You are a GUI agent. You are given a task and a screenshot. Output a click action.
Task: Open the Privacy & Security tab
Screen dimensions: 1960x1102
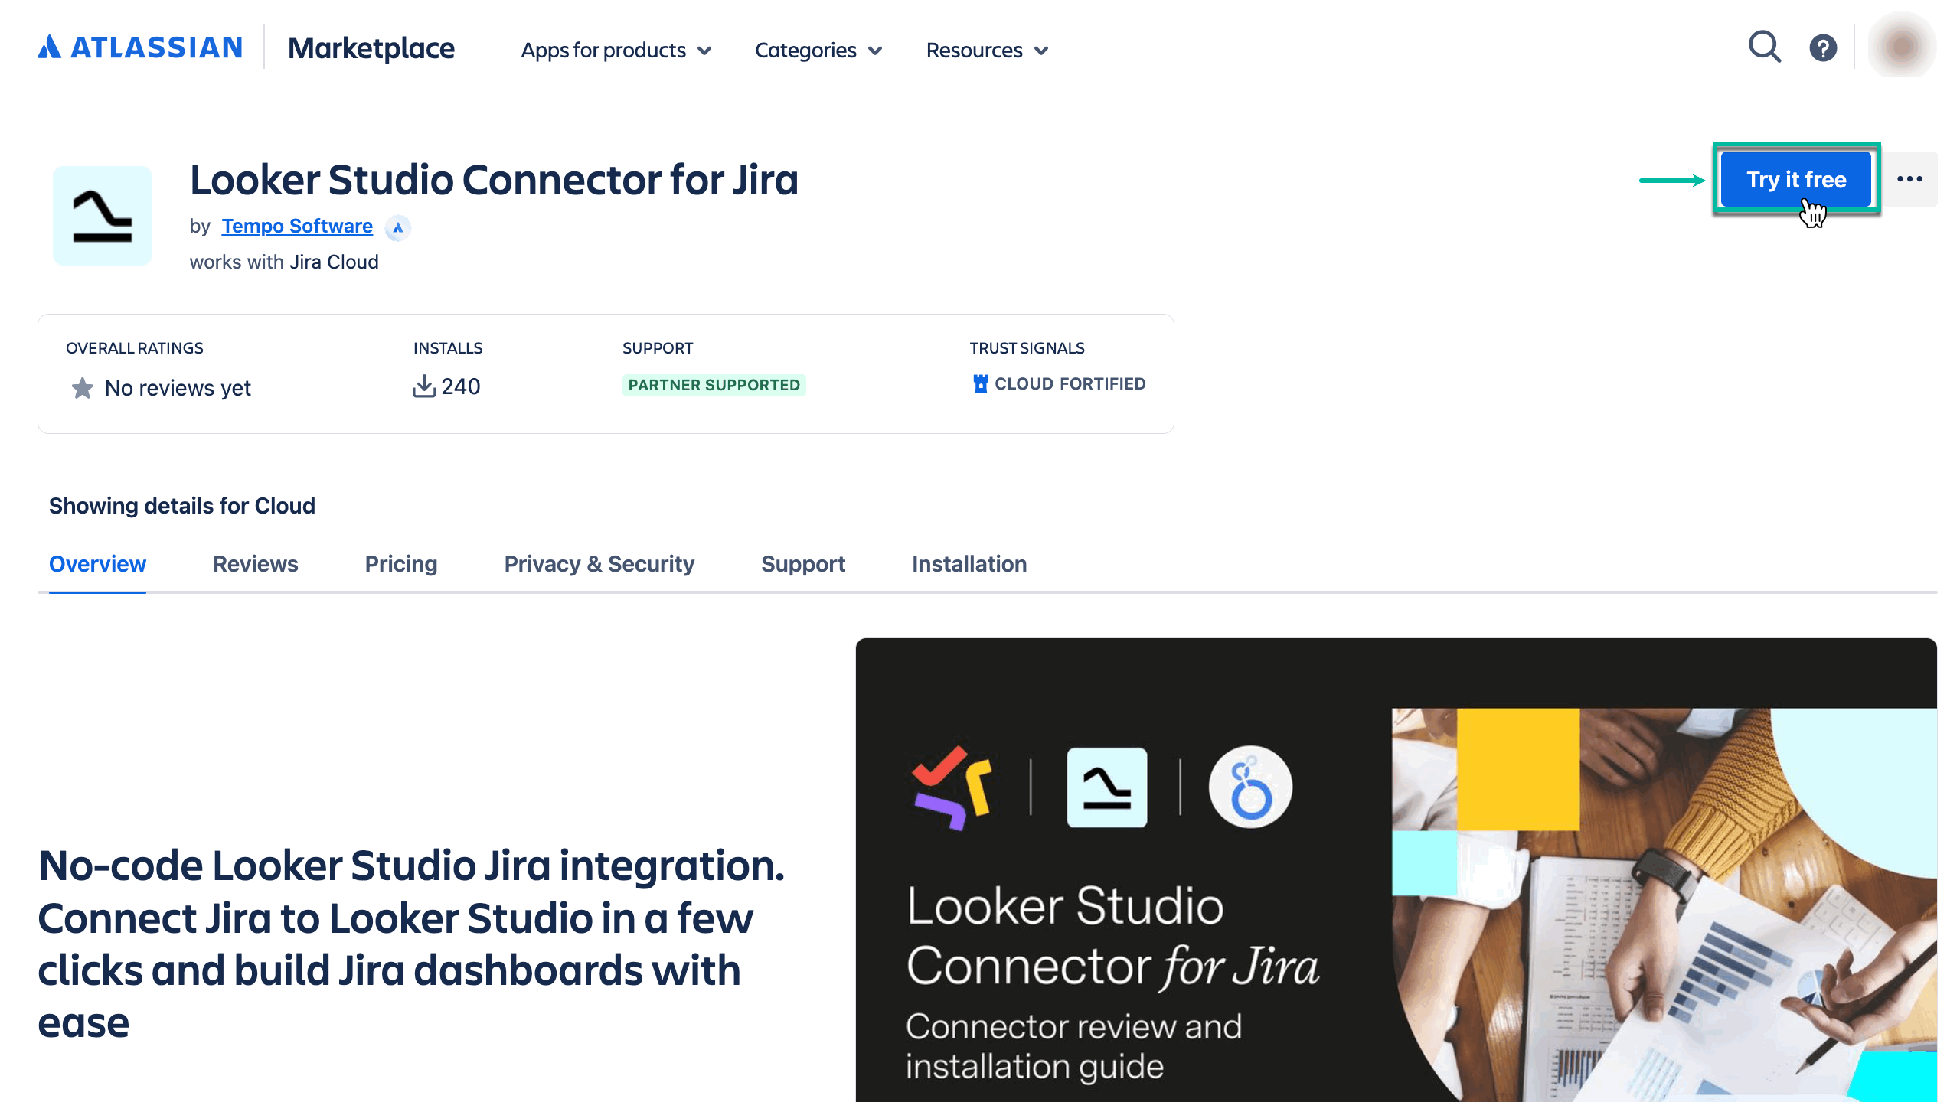[599, 564]
